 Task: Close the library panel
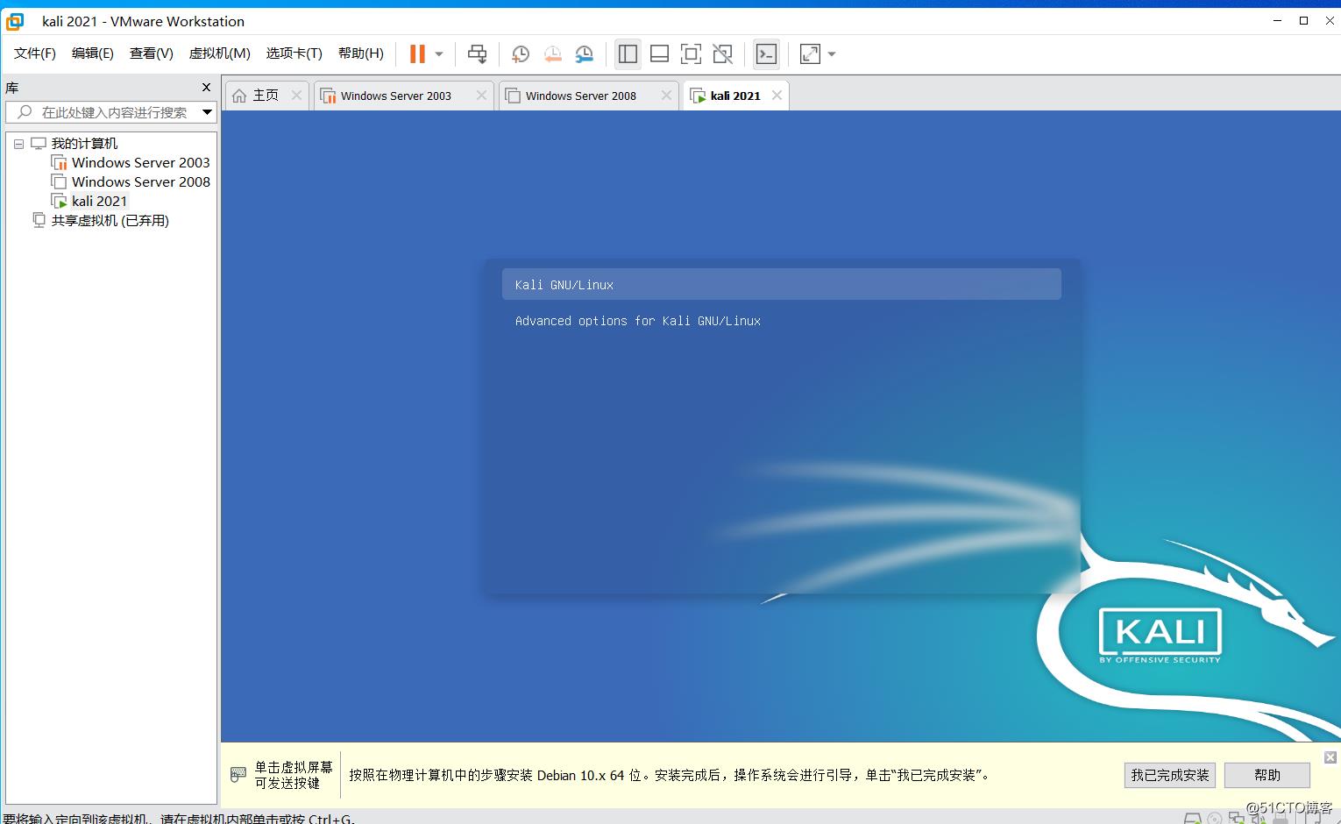coord(206,87)
